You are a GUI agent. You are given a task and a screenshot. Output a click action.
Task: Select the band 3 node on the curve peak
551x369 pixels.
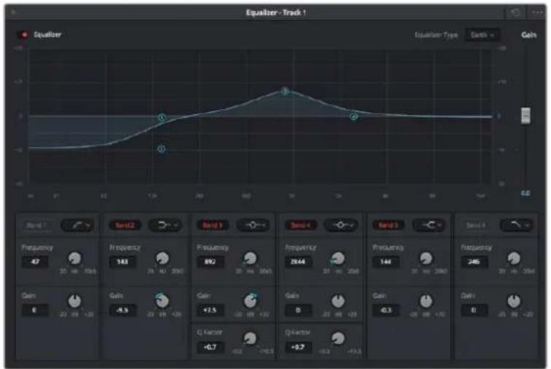pyautogui.click(x=285, y=91)
